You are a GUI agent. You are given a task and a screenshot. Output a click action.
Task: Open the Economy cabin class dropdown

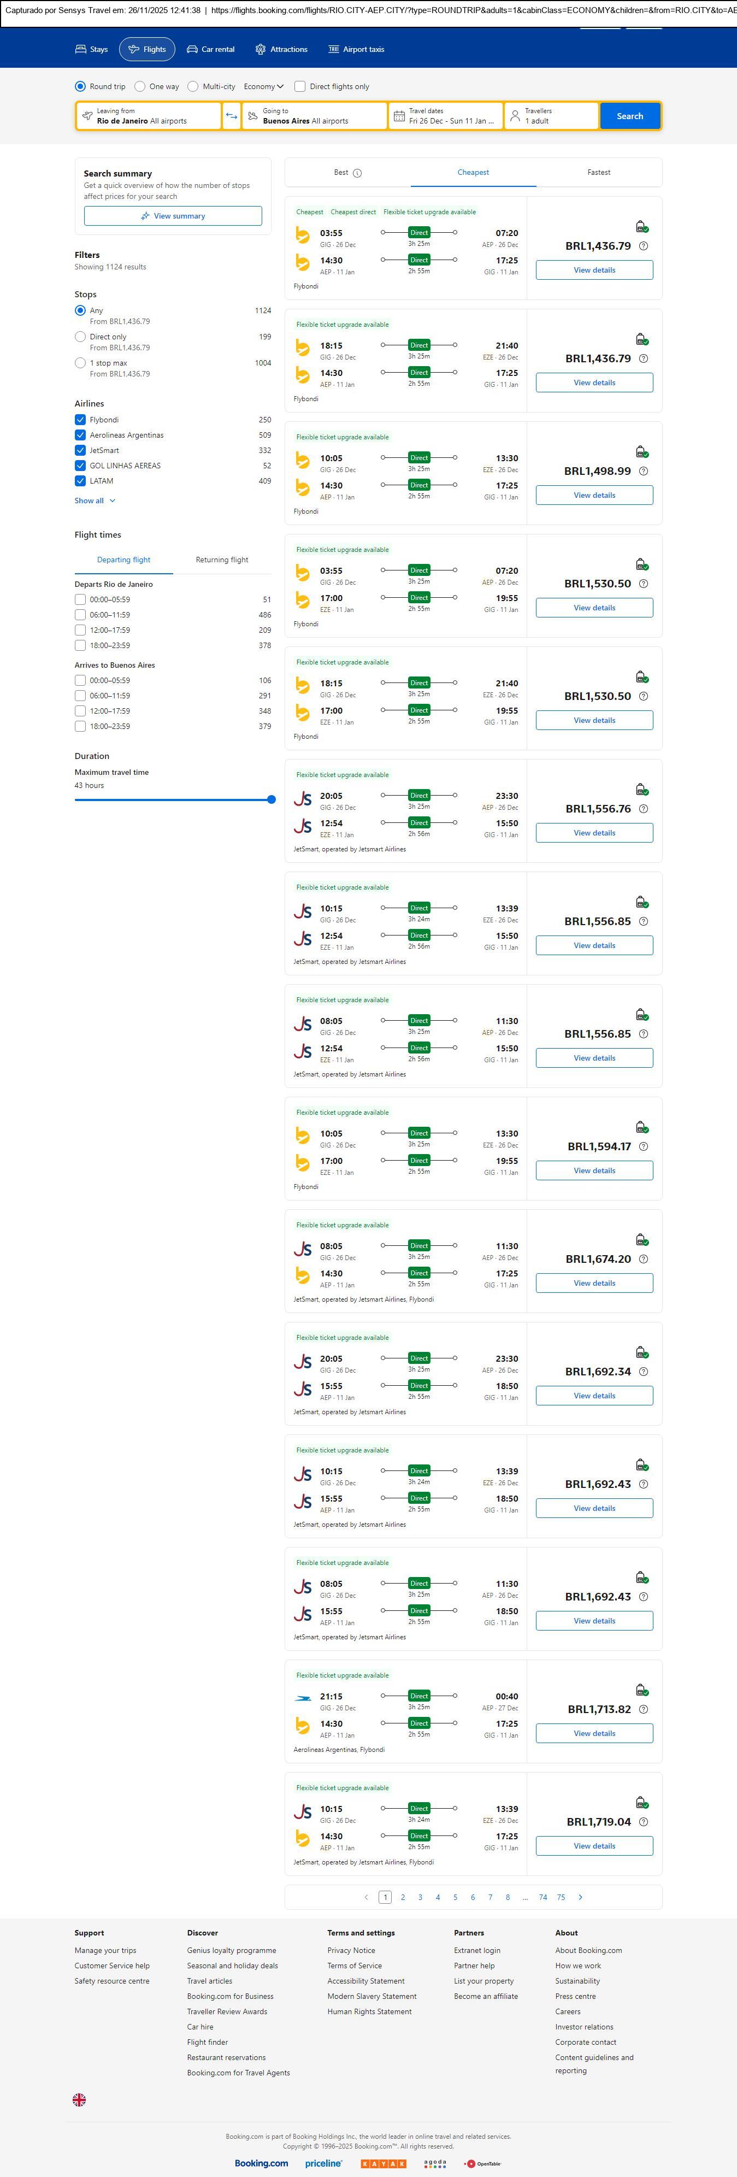tap(263, 86)
